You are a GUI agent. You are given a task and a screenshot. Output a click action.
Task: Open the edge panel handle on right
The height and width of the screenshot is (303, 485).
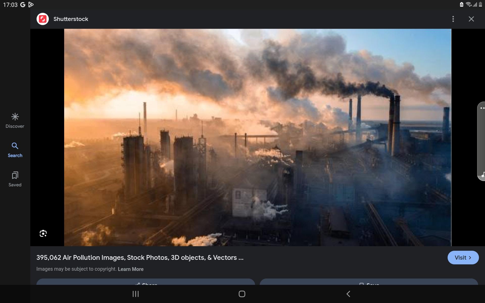(481, 141)
